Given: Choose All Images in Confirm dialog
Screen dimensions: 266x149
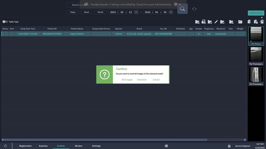Looking at the screenshot, I should (x=127, y=80).
